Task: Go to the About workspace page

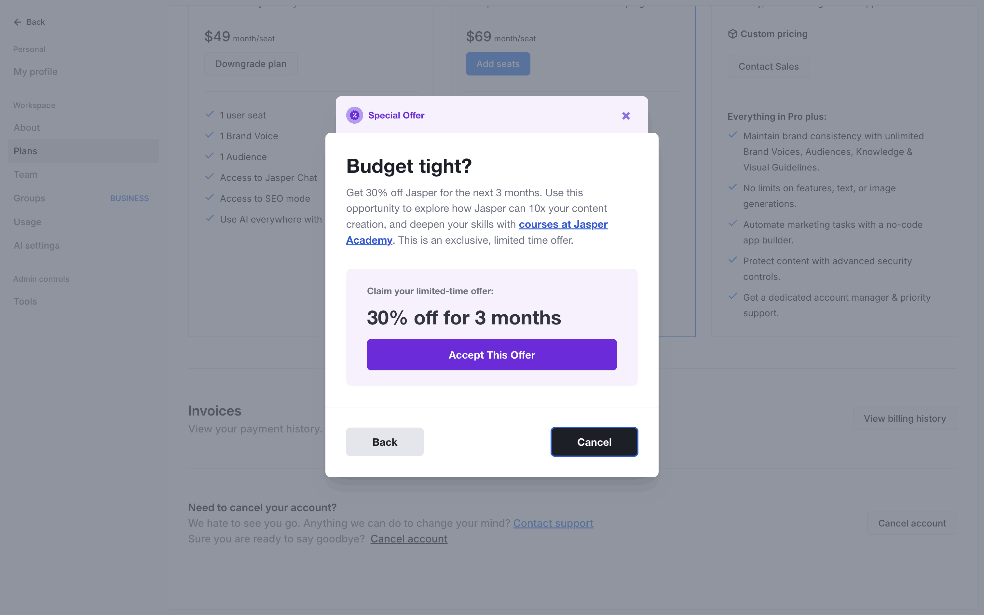Action: pyautogui.click(x=27, y=128)
